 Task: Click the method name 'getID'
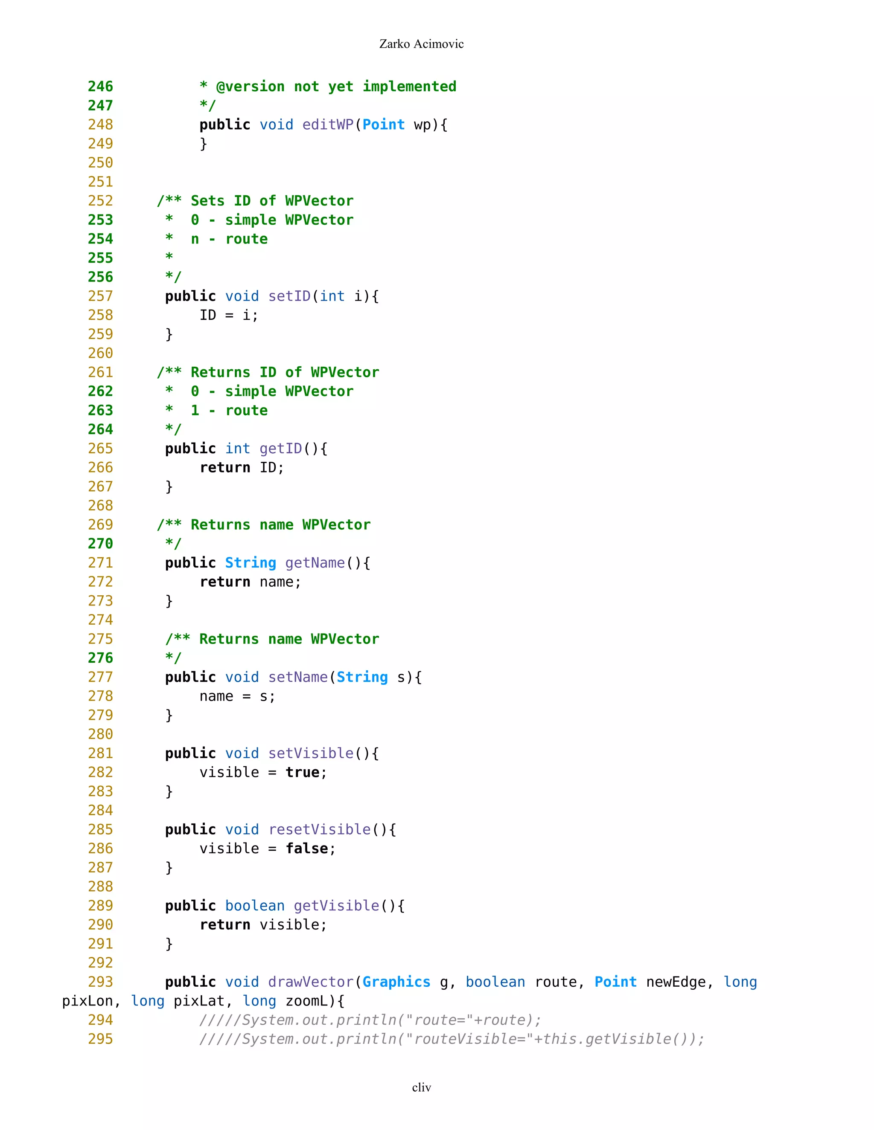coord(281,449)
